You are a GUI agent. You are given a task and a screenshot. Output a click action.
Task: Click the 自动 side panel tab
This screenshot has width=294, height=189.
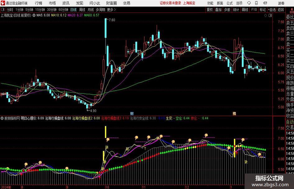(x=290, y=122)
